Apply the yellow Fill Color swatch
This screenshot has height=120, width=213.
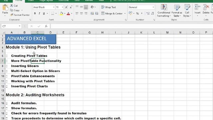(x=61, y=13)
